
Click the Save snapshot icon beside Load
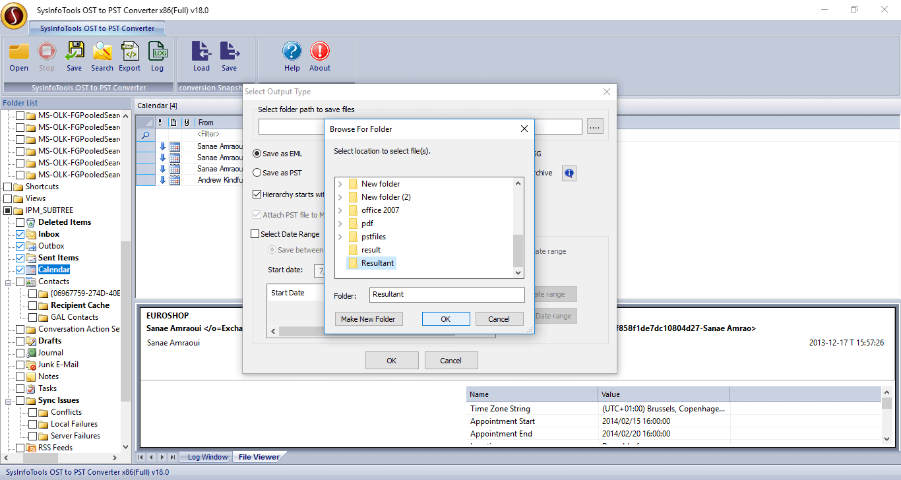pos(229,51)
